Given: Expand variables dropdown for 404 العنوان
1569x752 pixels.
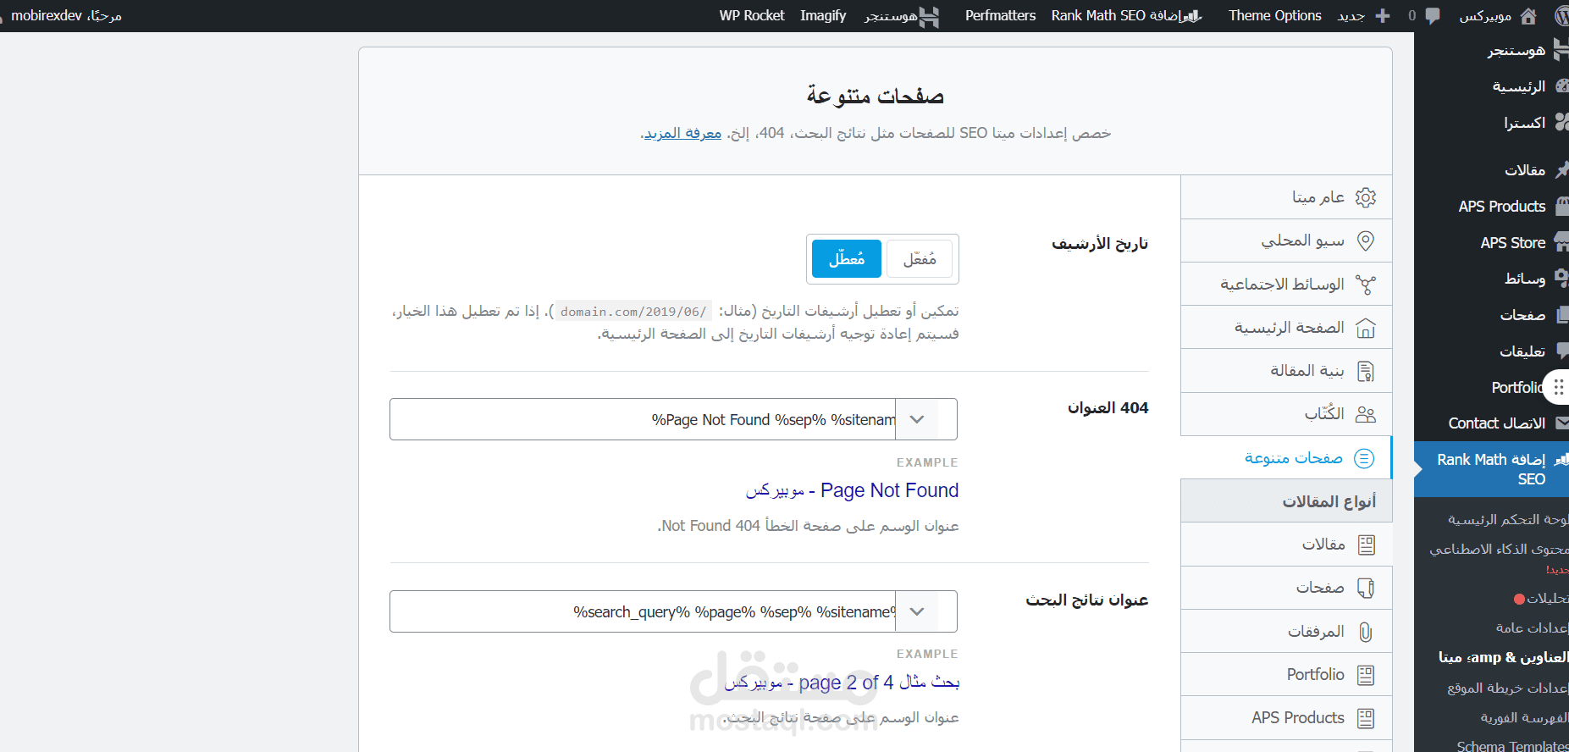Looking at the screenshot, I should click(917, 419).
